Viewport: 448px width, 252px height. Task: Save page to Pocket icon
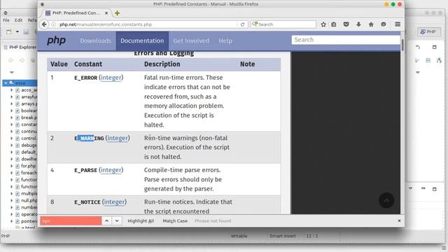(x=346, y=24)
